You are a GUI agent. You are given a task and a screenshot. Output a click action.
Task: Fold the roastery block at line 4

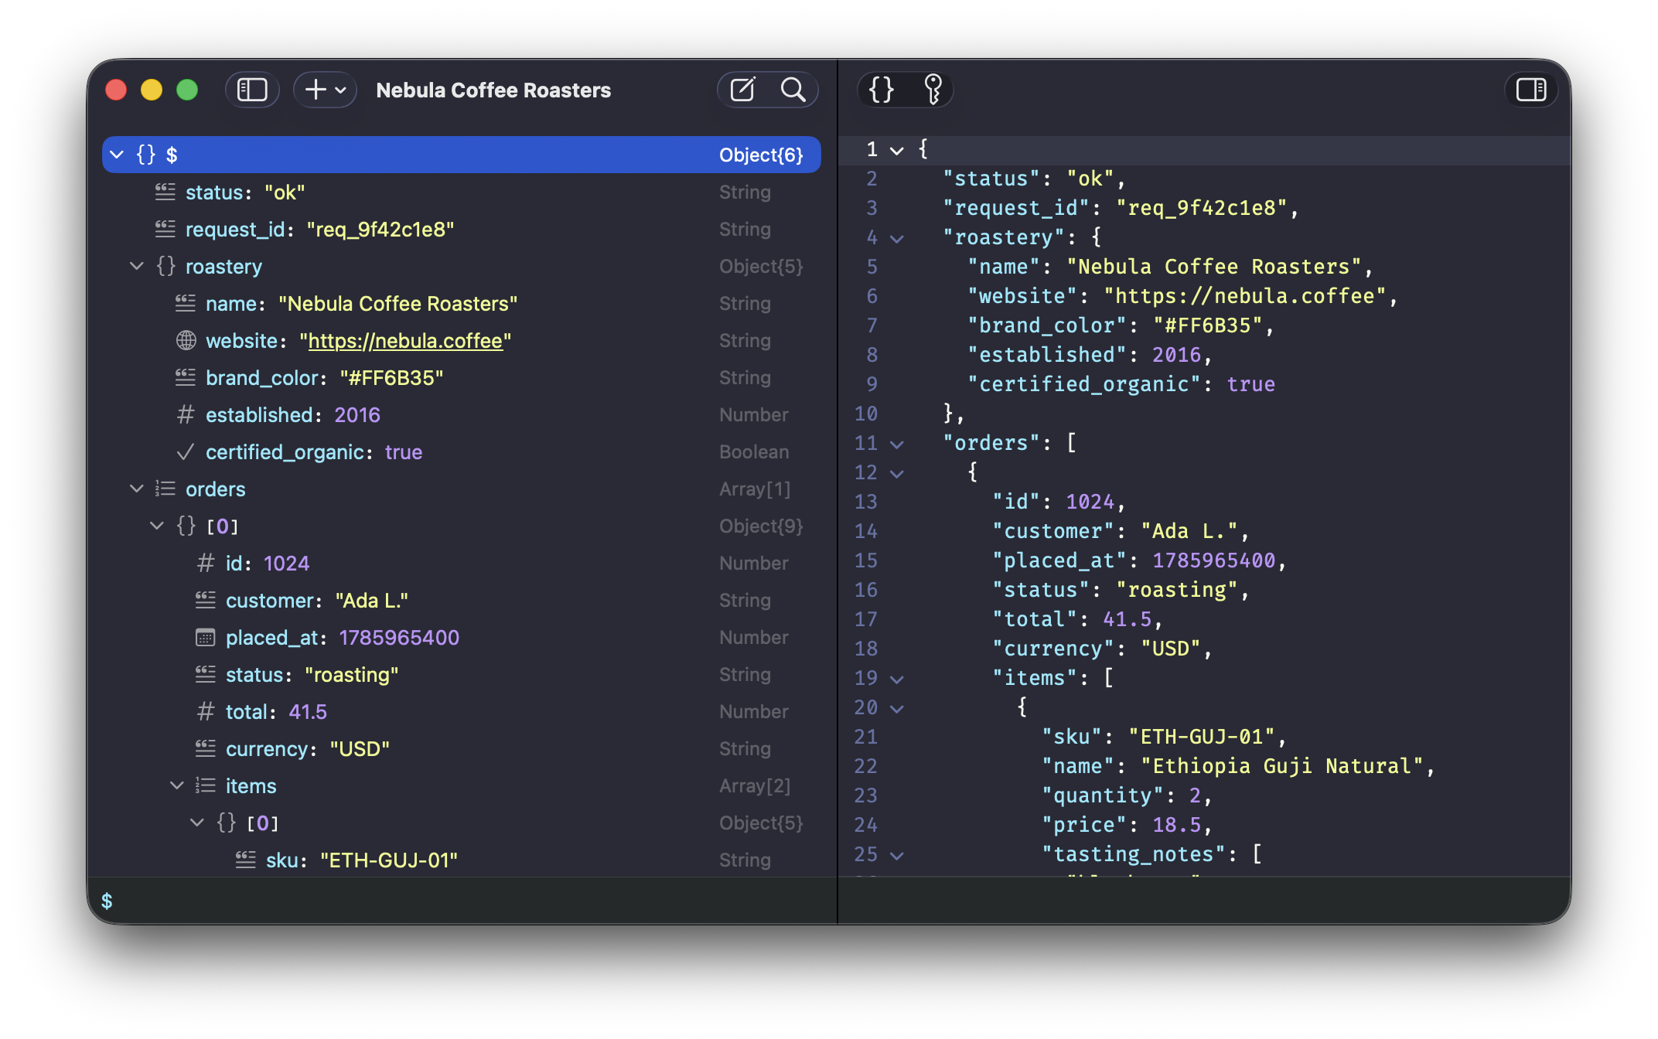[x=897, y=238]
